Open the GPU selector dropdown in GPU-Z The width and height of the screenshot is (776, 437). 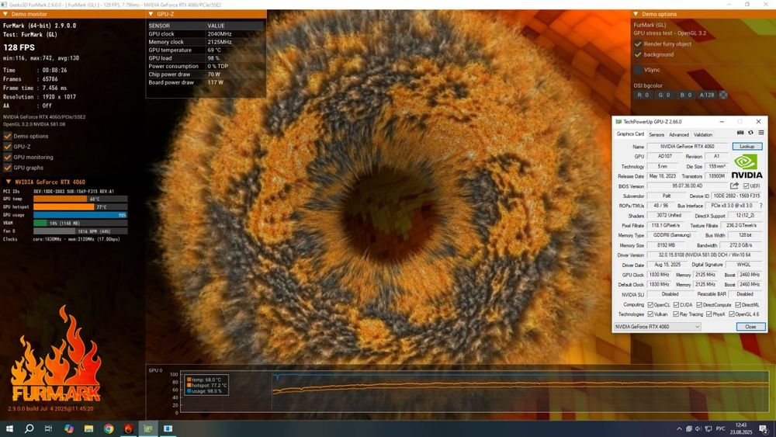(x=657, y=327)
